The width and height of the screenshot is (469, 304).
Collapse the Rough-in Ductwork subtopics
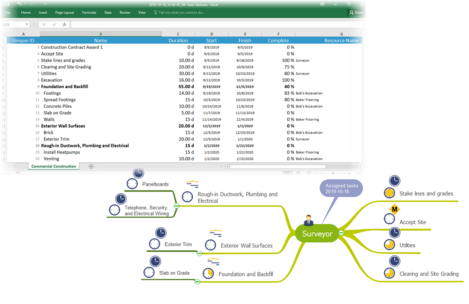[x=176, y=206]
